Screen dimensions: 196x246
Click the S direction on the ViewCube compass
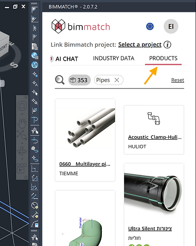14,65
